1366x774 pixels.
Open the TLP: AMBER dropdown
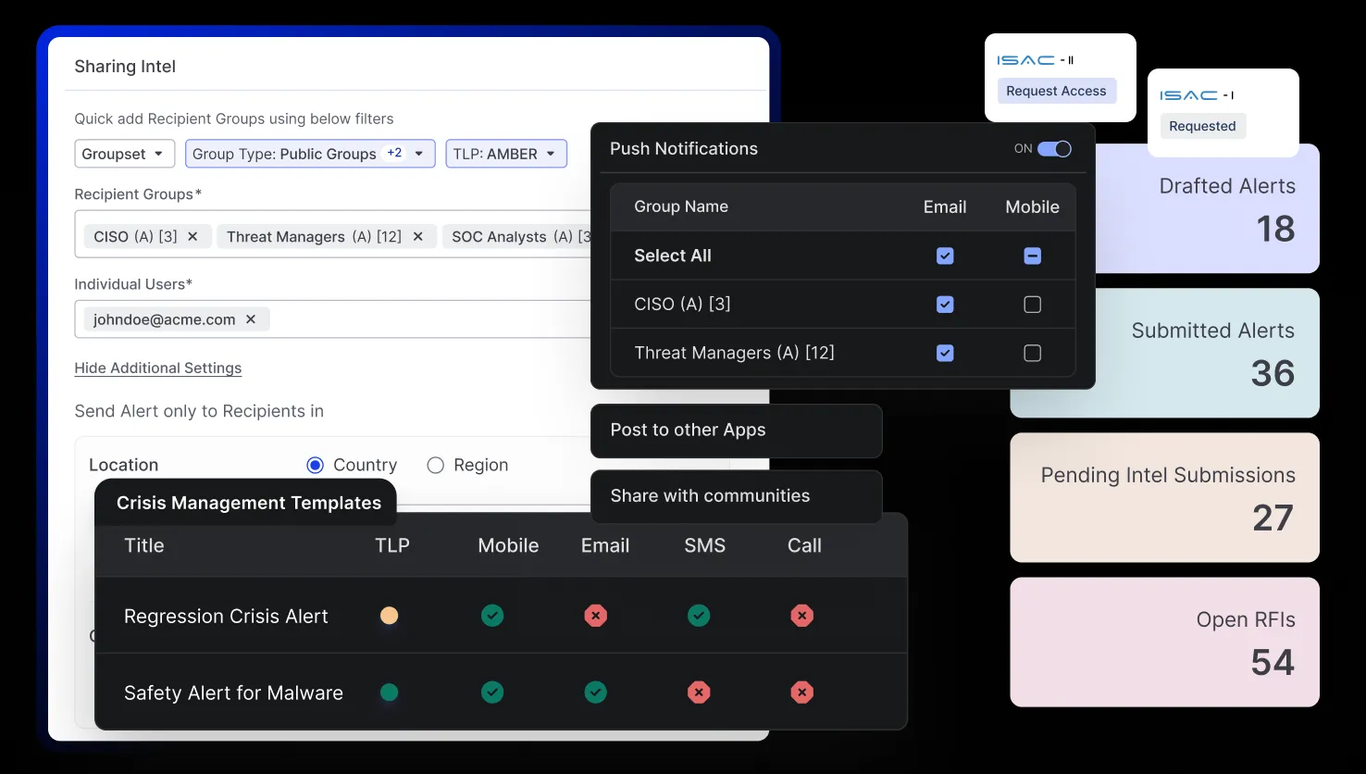coord(505,154)
